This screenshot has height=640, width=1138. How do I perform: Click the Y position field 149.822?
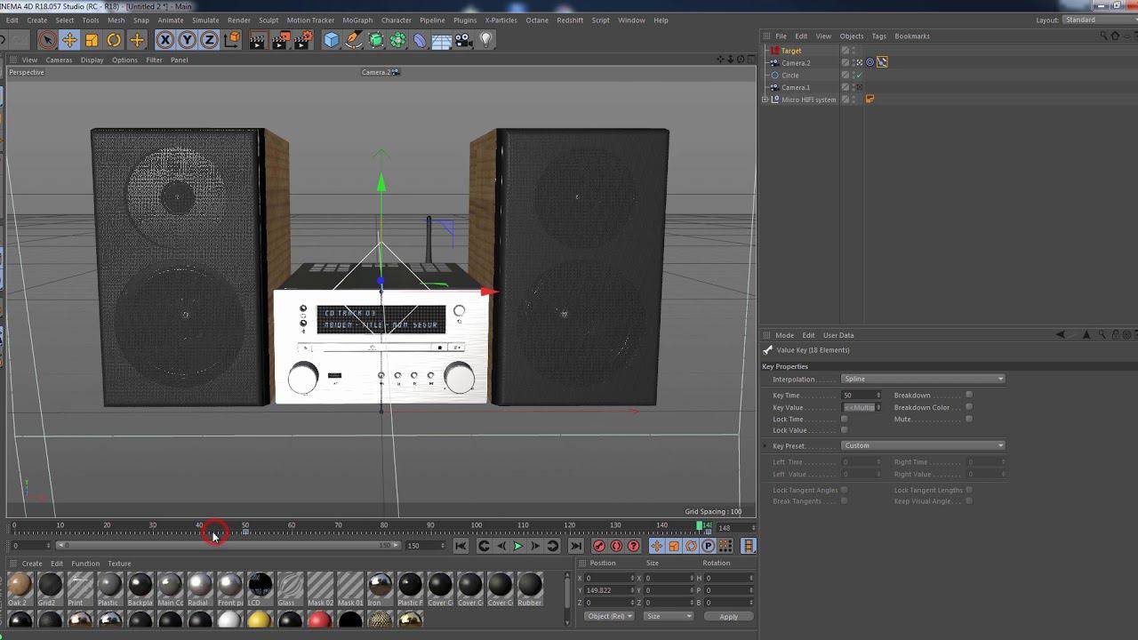point(610,590)
